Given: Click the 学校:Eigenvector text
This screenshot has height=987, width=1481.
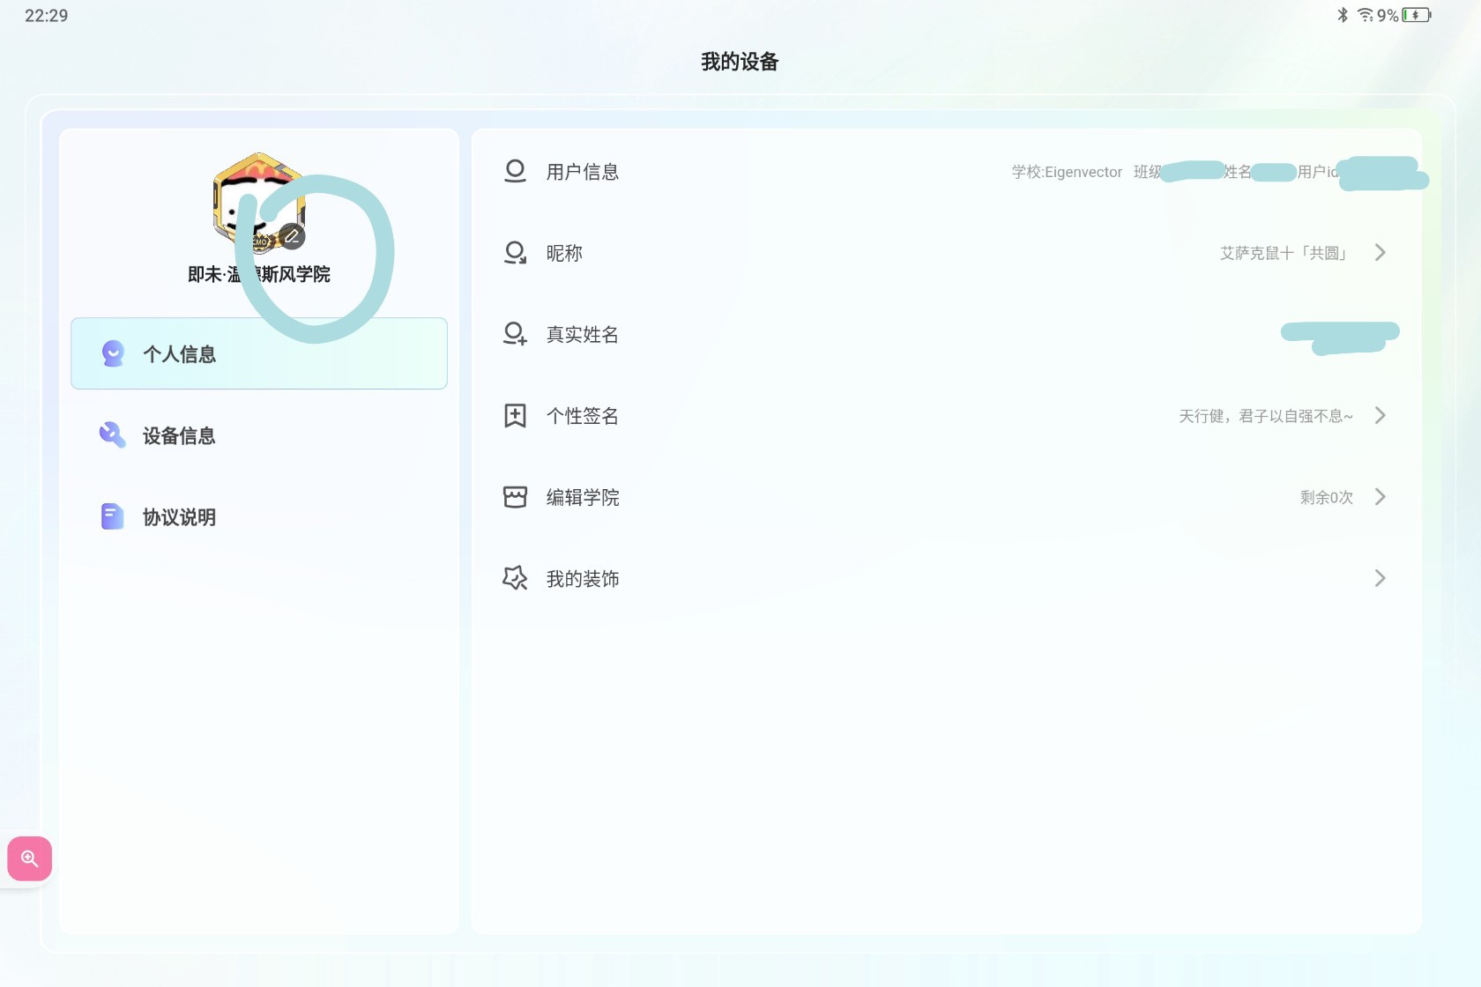Looking at the screenshot, I should point(1067,172).
